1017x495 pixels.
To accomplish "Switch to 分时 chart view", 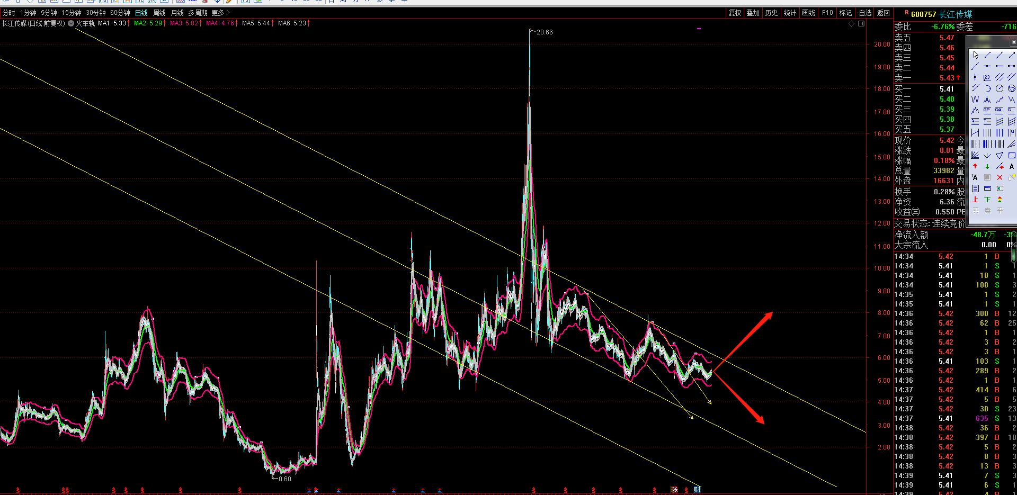I will tap(9, 13).
